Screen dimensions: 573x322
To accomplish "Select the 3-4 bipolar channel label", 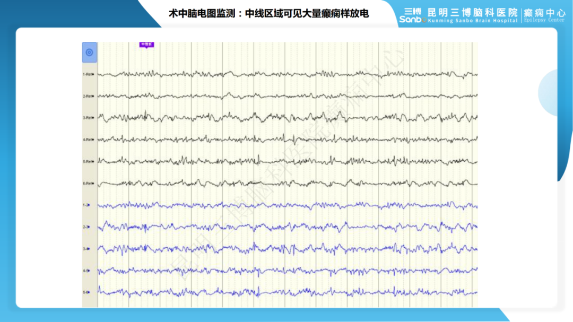I will pyautogui.click(x=86, y=249).
